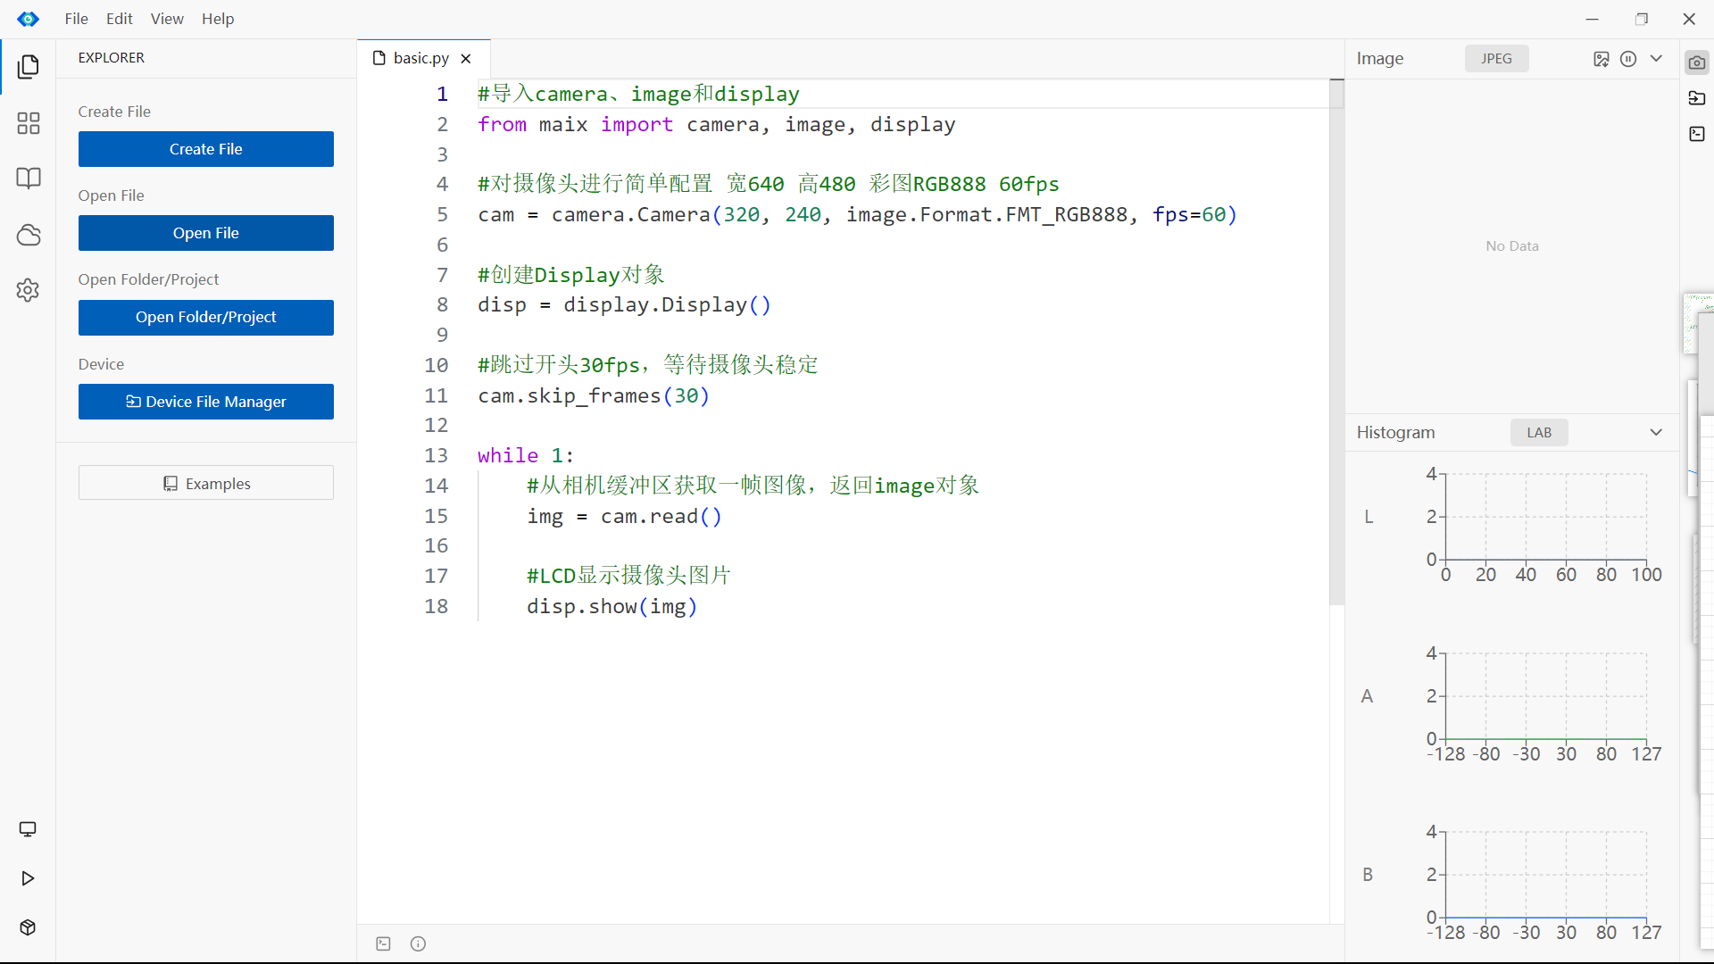Open the Examples button
This screenshot has width=1714, height=964.
click(206, 483)
